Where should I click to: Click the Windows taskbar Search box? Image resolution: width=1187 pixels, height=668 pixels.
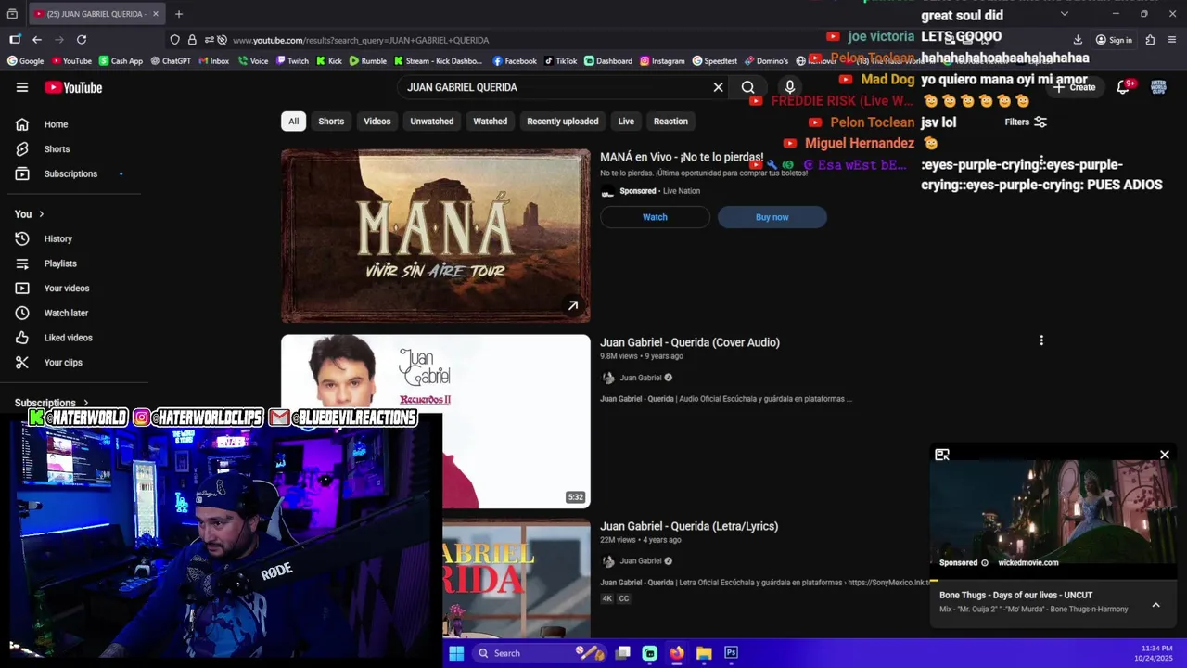(x=541, y=653)
